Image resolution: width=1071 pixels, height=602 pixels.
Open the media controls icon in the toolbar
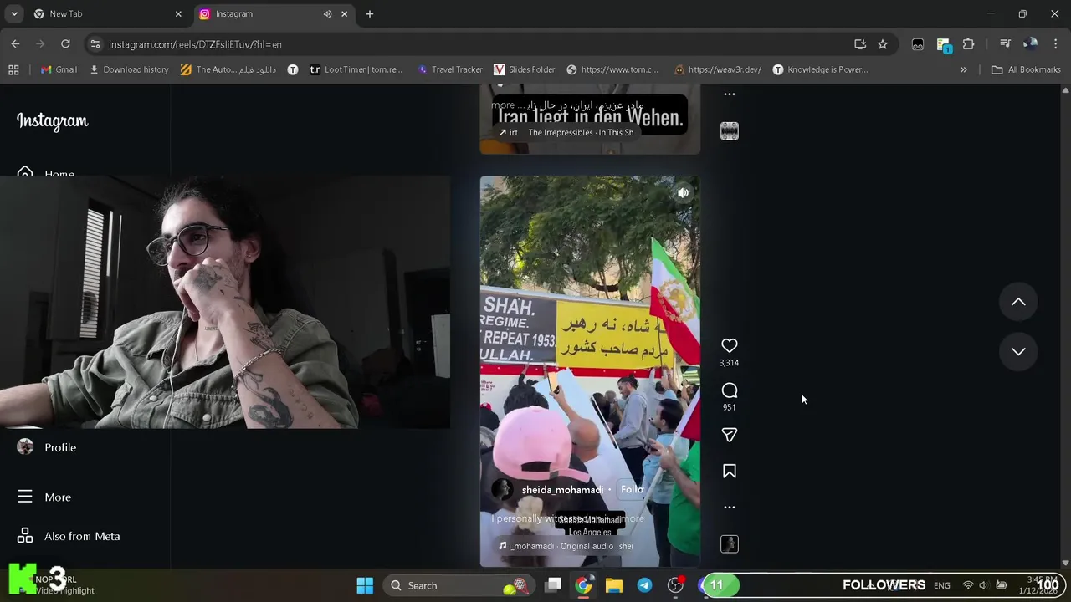1005,44
